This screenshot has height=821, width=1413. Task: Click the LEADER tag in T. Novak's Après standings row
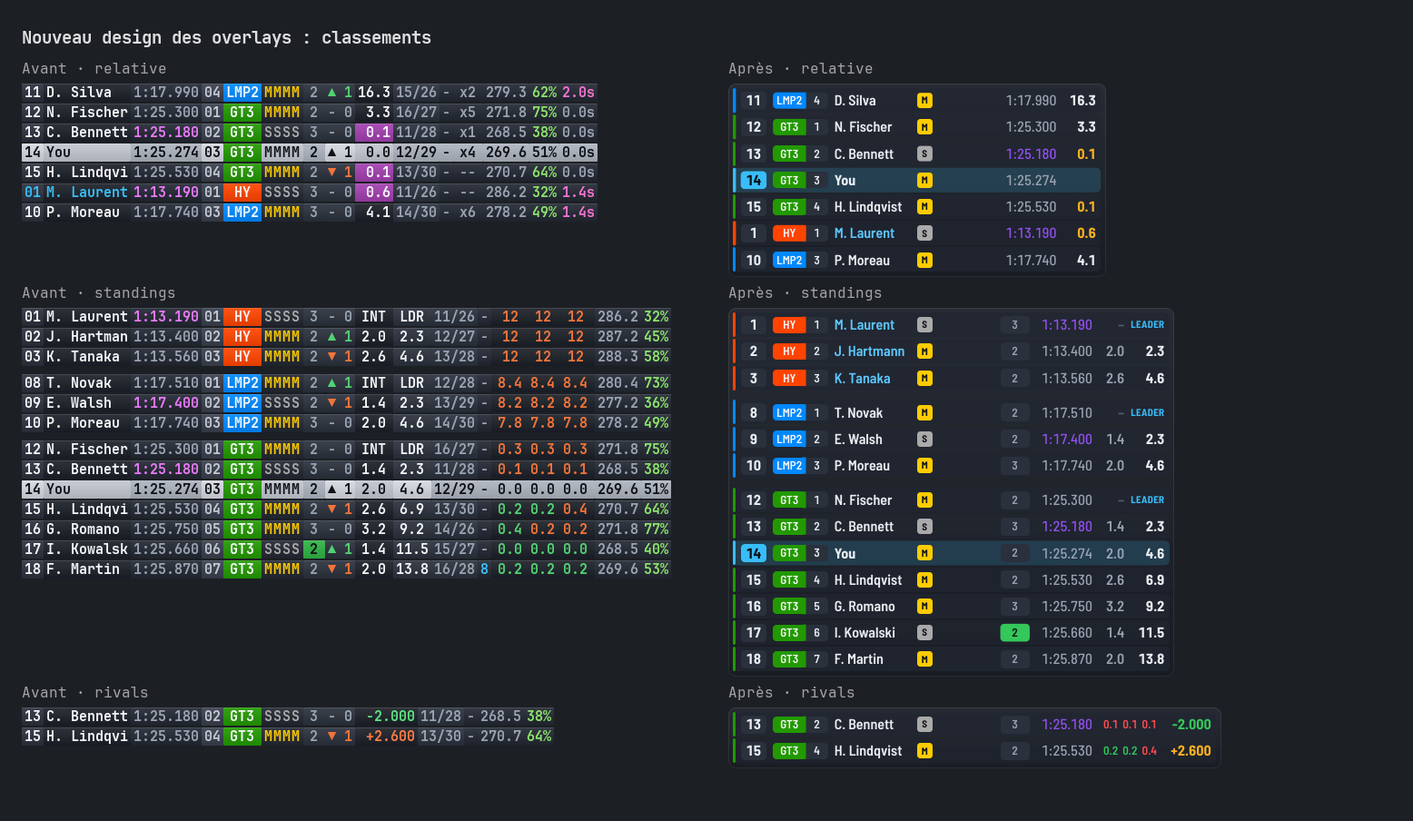click(x=1147, y=413)
